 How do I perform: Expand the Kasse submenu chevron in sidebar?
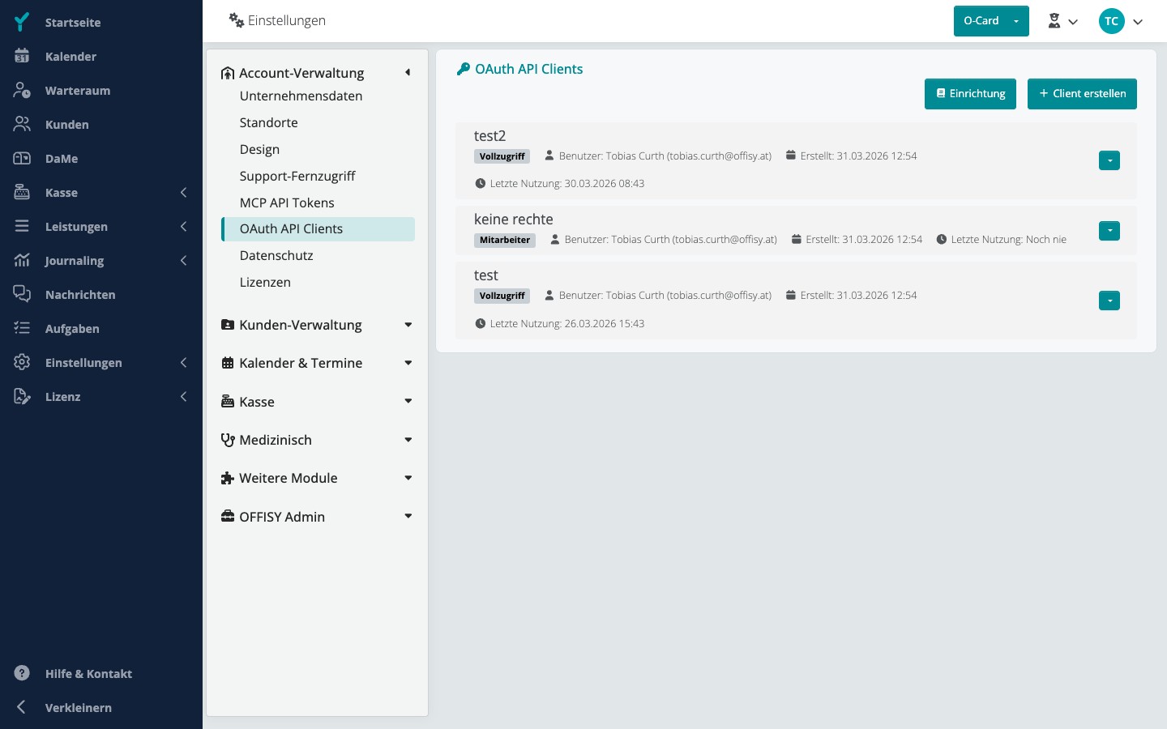(183, 192)
